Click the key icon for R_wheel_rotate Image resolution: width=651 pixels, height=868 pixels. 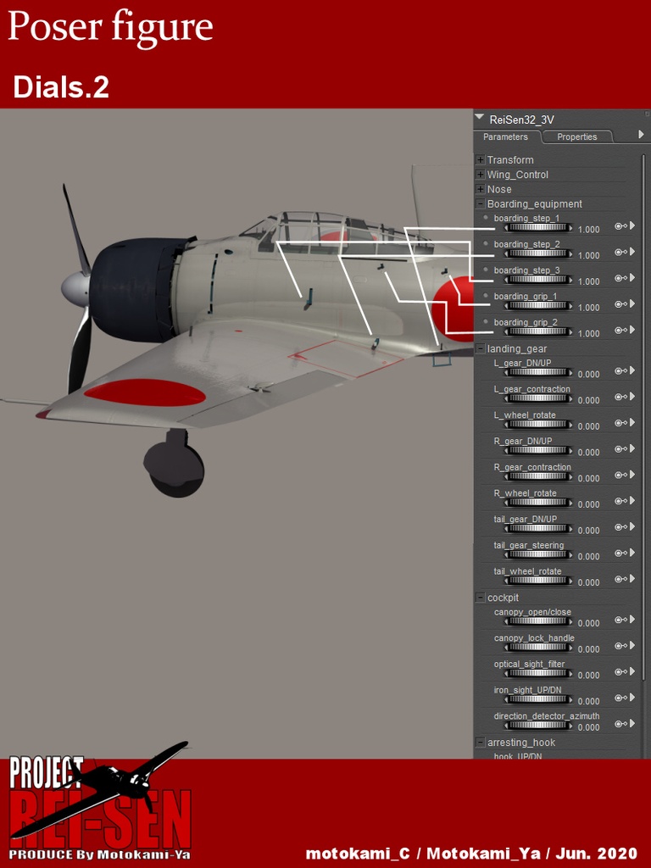[620, 501]
